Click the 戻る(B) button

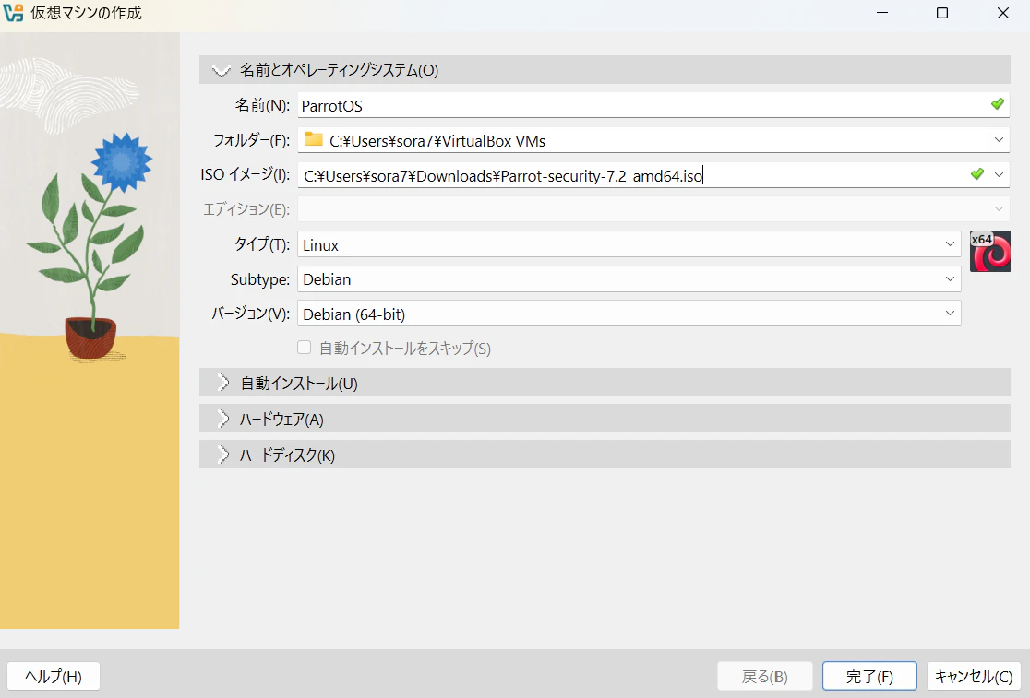[764, 677]
